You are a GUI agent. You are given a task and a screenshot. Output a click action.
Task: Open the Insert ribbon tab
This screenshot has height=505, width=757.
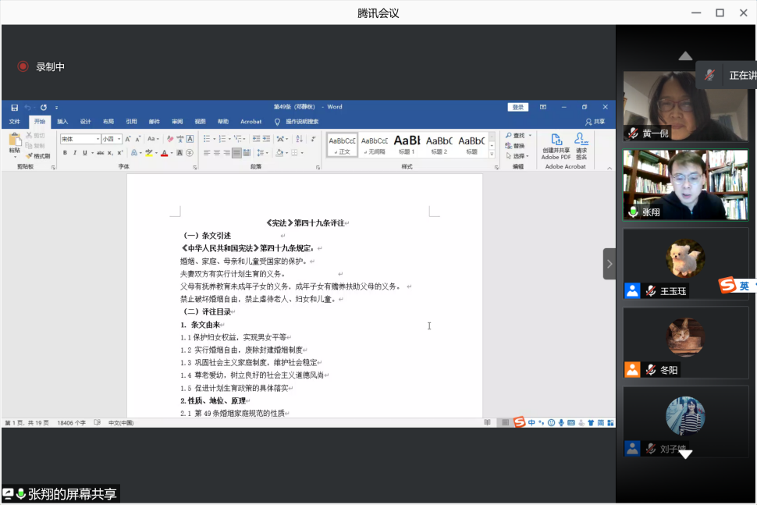point(62,122)
